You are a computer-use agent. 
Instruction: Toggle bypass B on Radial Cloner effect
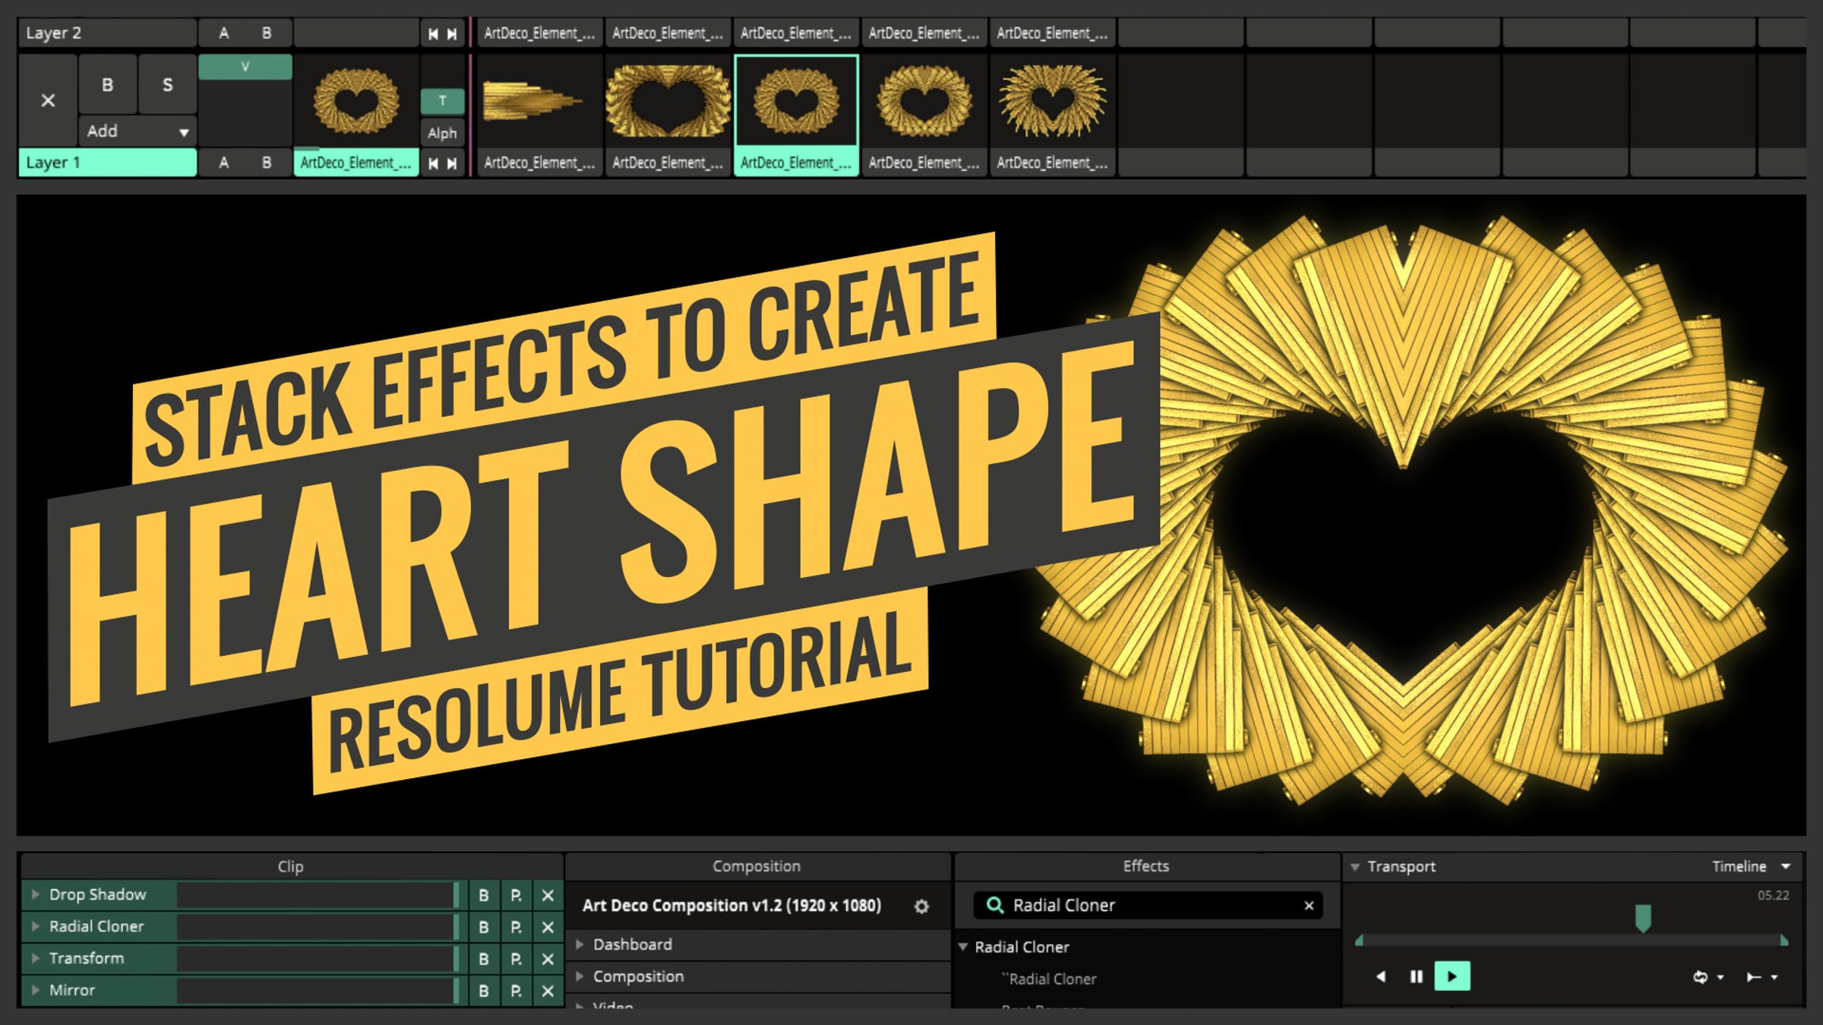(484, 927)
